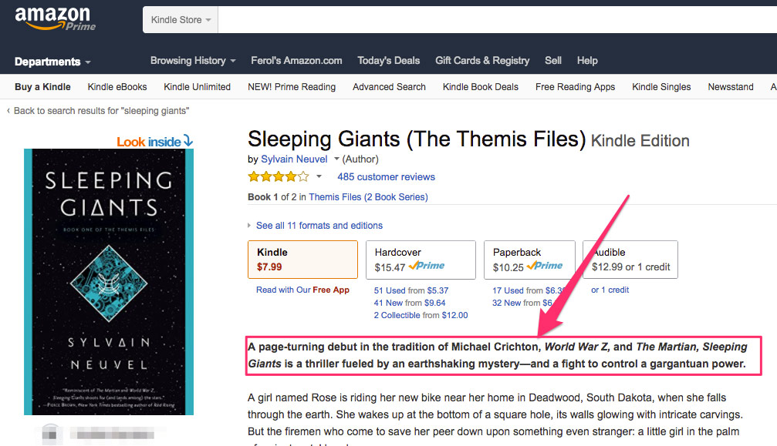Focus the Amazon search input field
This screenshot has width=777, height=446.
coord(497,20)
